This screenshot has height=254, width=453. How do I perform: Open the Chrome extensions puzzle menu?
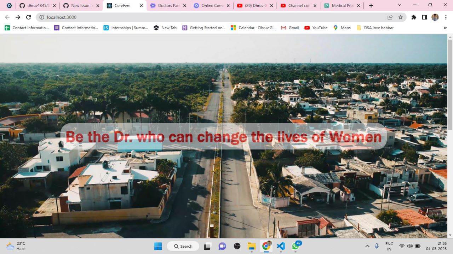(414, 17)
